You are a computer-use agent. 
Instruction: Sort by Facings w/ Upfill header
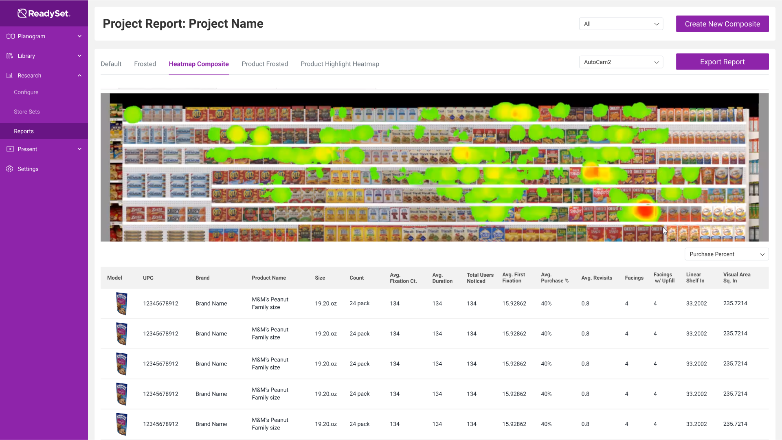click(664, 278)
